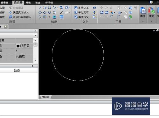Click the Fillet corner tool
Viewport: 159px width, 118px height.
tap(111, 17)
